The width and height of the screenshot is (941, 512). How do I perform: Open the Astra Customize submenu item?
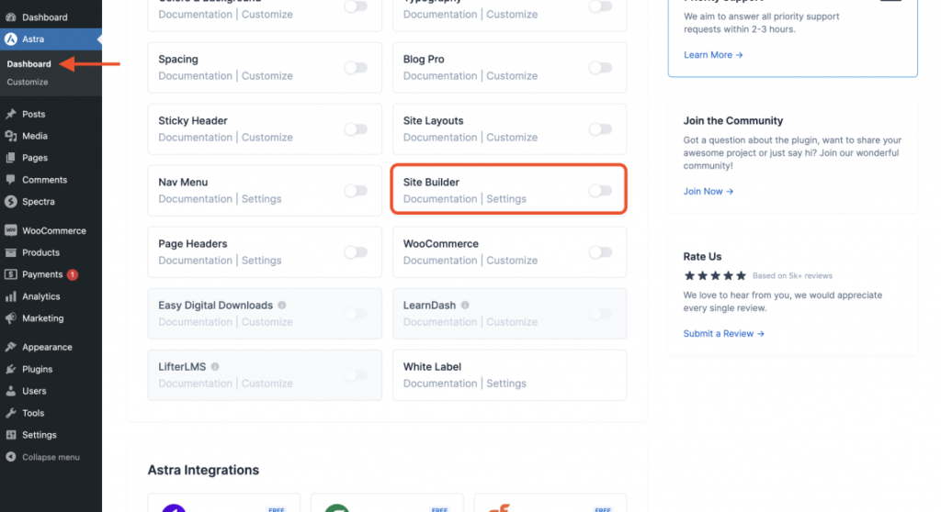(x=28, y=83)
